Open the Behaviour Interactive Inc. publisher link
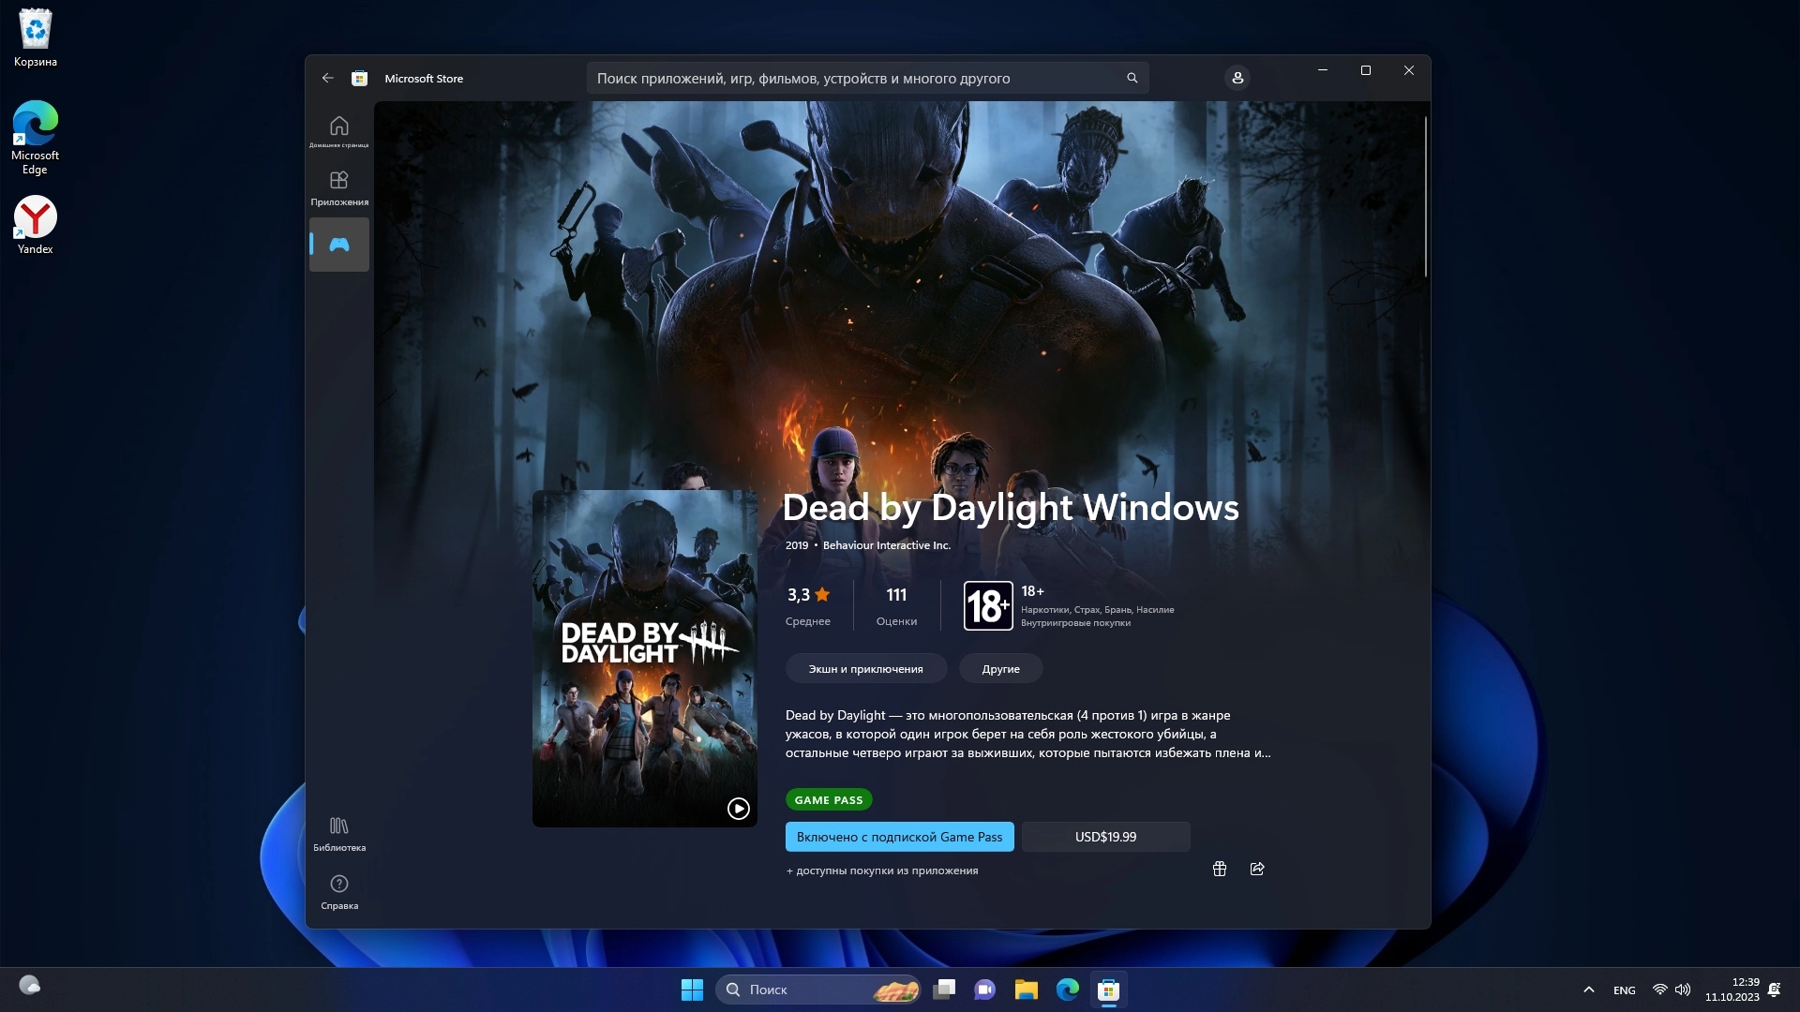The width and height of the screenshot is (1800, 1012). pyautogui.click(x=886, y=545)
